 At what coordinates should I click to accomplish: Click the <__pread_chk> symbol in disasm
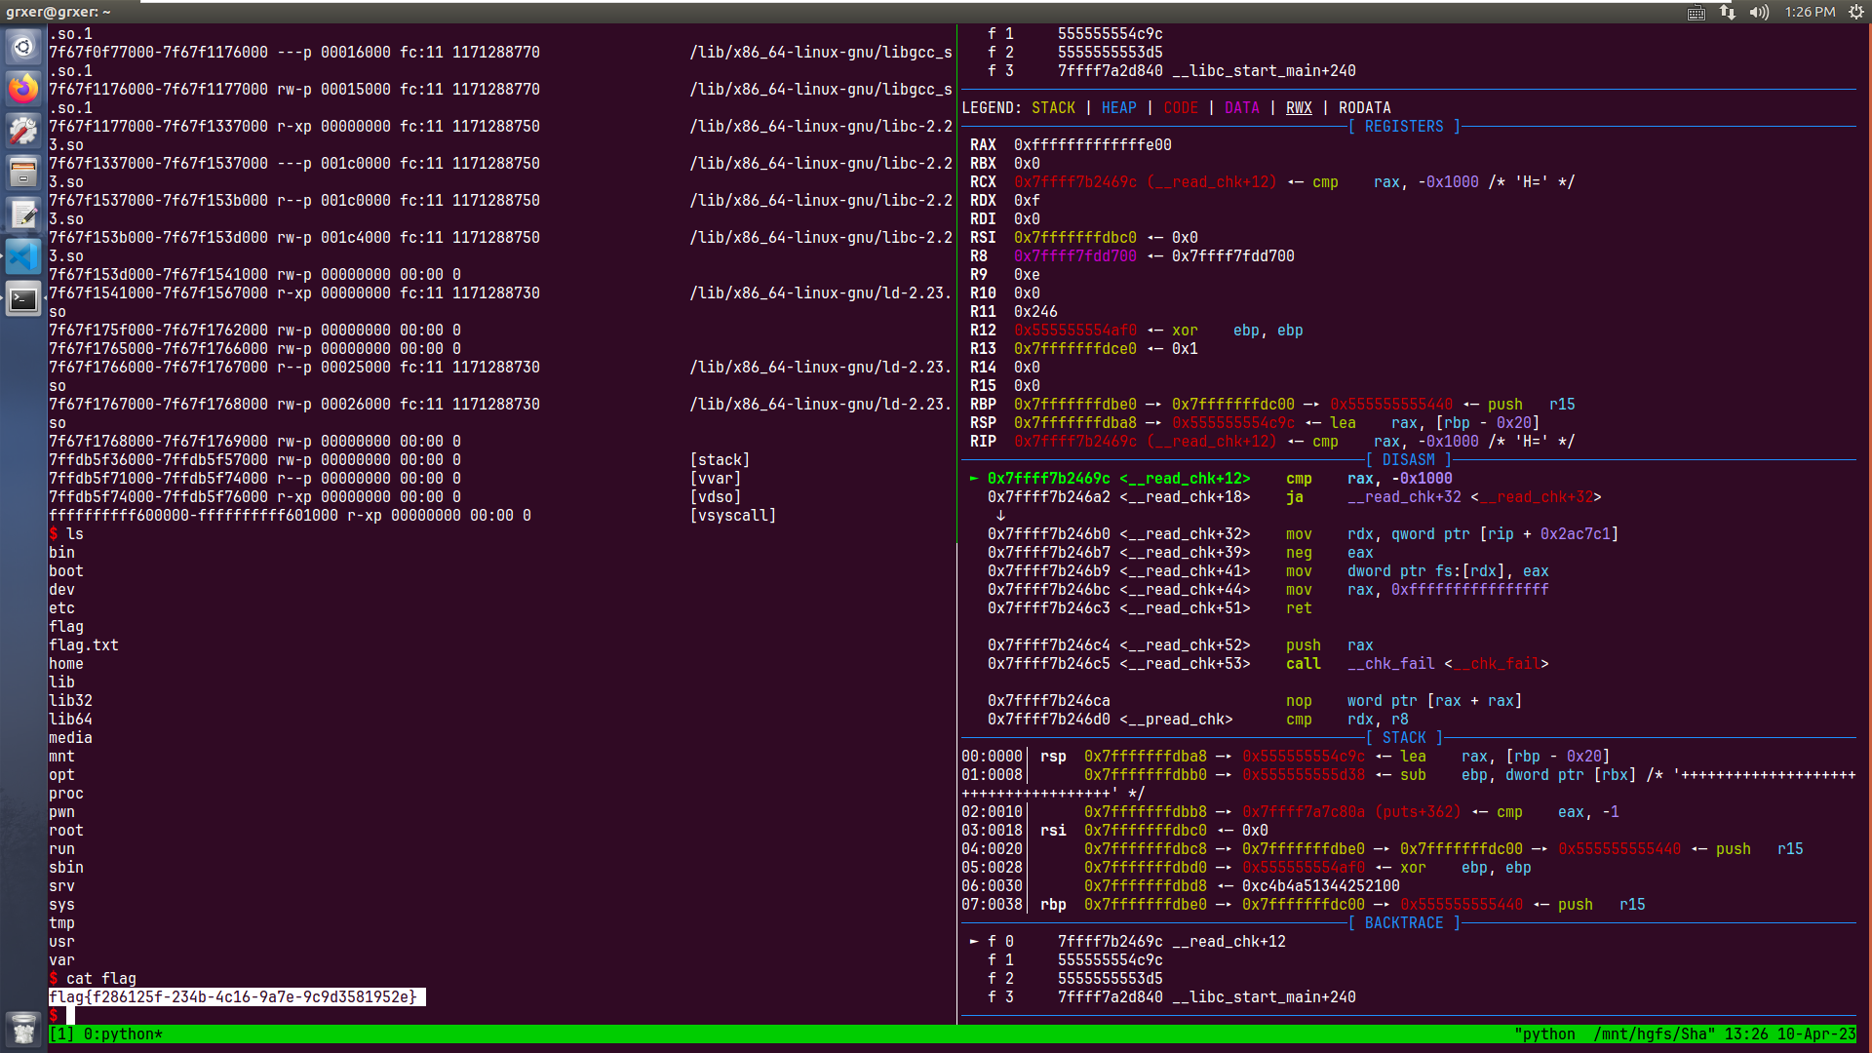point(1176,720)
